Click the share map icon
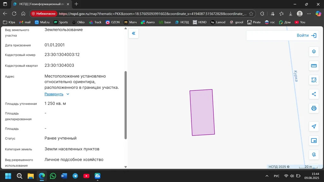Image resolution: width=324 pixels, height=182 pixels. [x=314, y=94]
